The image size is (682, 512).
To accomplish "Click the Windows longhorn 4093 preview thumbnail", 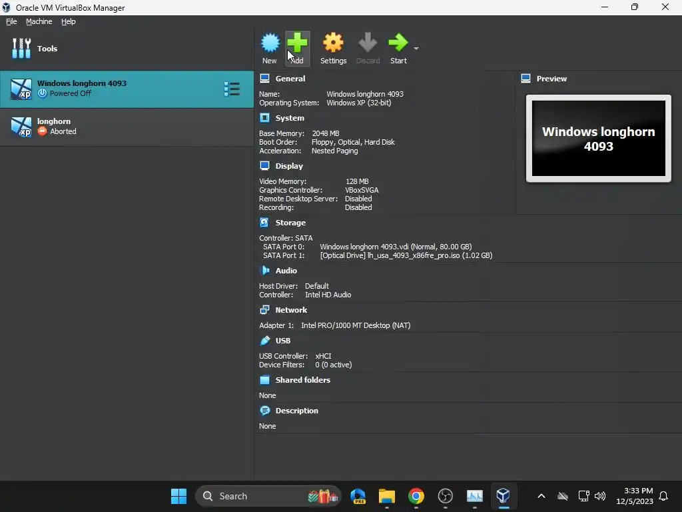I will pyautogui.click(x=599, y=139).
